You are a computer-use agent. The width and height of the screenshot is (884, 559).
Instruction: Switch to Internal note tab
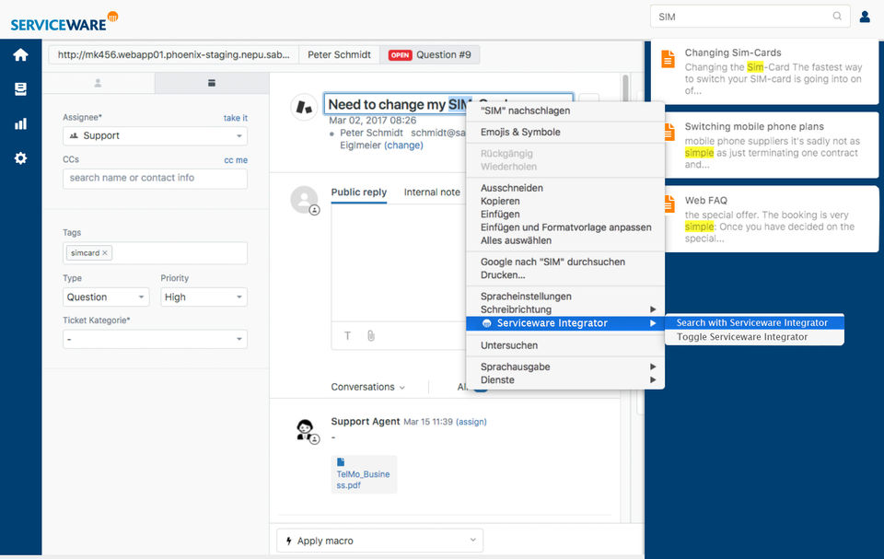tap(432, 192)
